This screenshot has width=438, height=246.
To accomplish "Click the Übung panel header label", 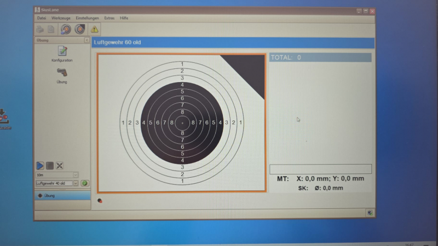I will [43, 40].
